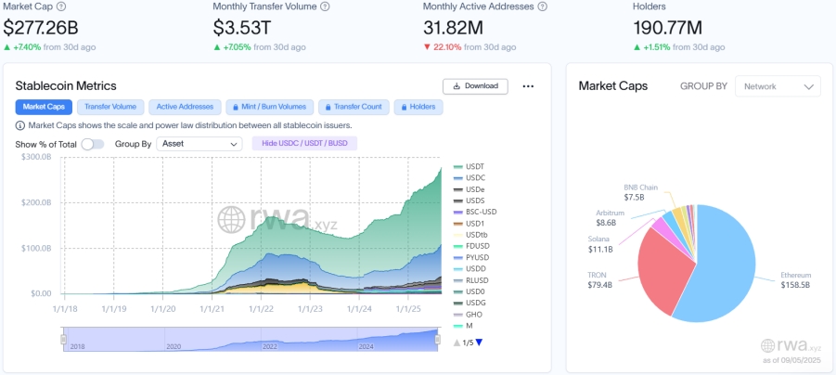Select the Transfer Count tab

click(354, 107)
